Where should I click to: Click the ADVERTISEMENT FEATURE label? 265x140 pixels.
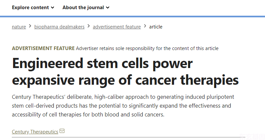click(43, 48)
